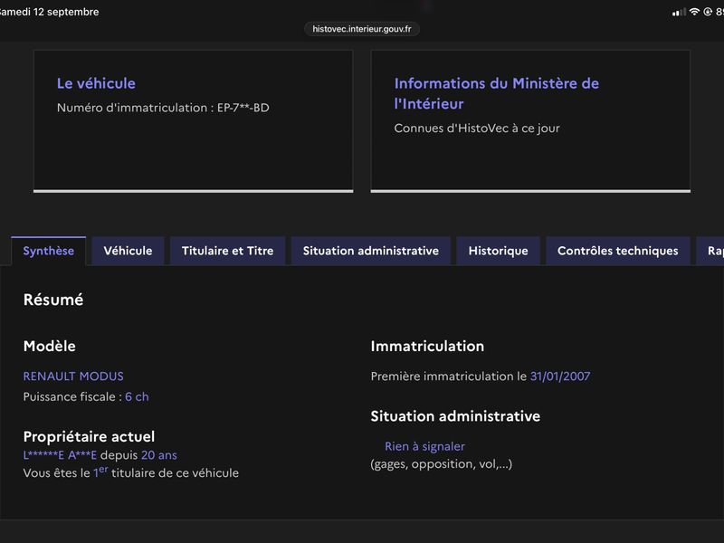
Task: Tap the cellular signal bars icon
Action: 679,12
